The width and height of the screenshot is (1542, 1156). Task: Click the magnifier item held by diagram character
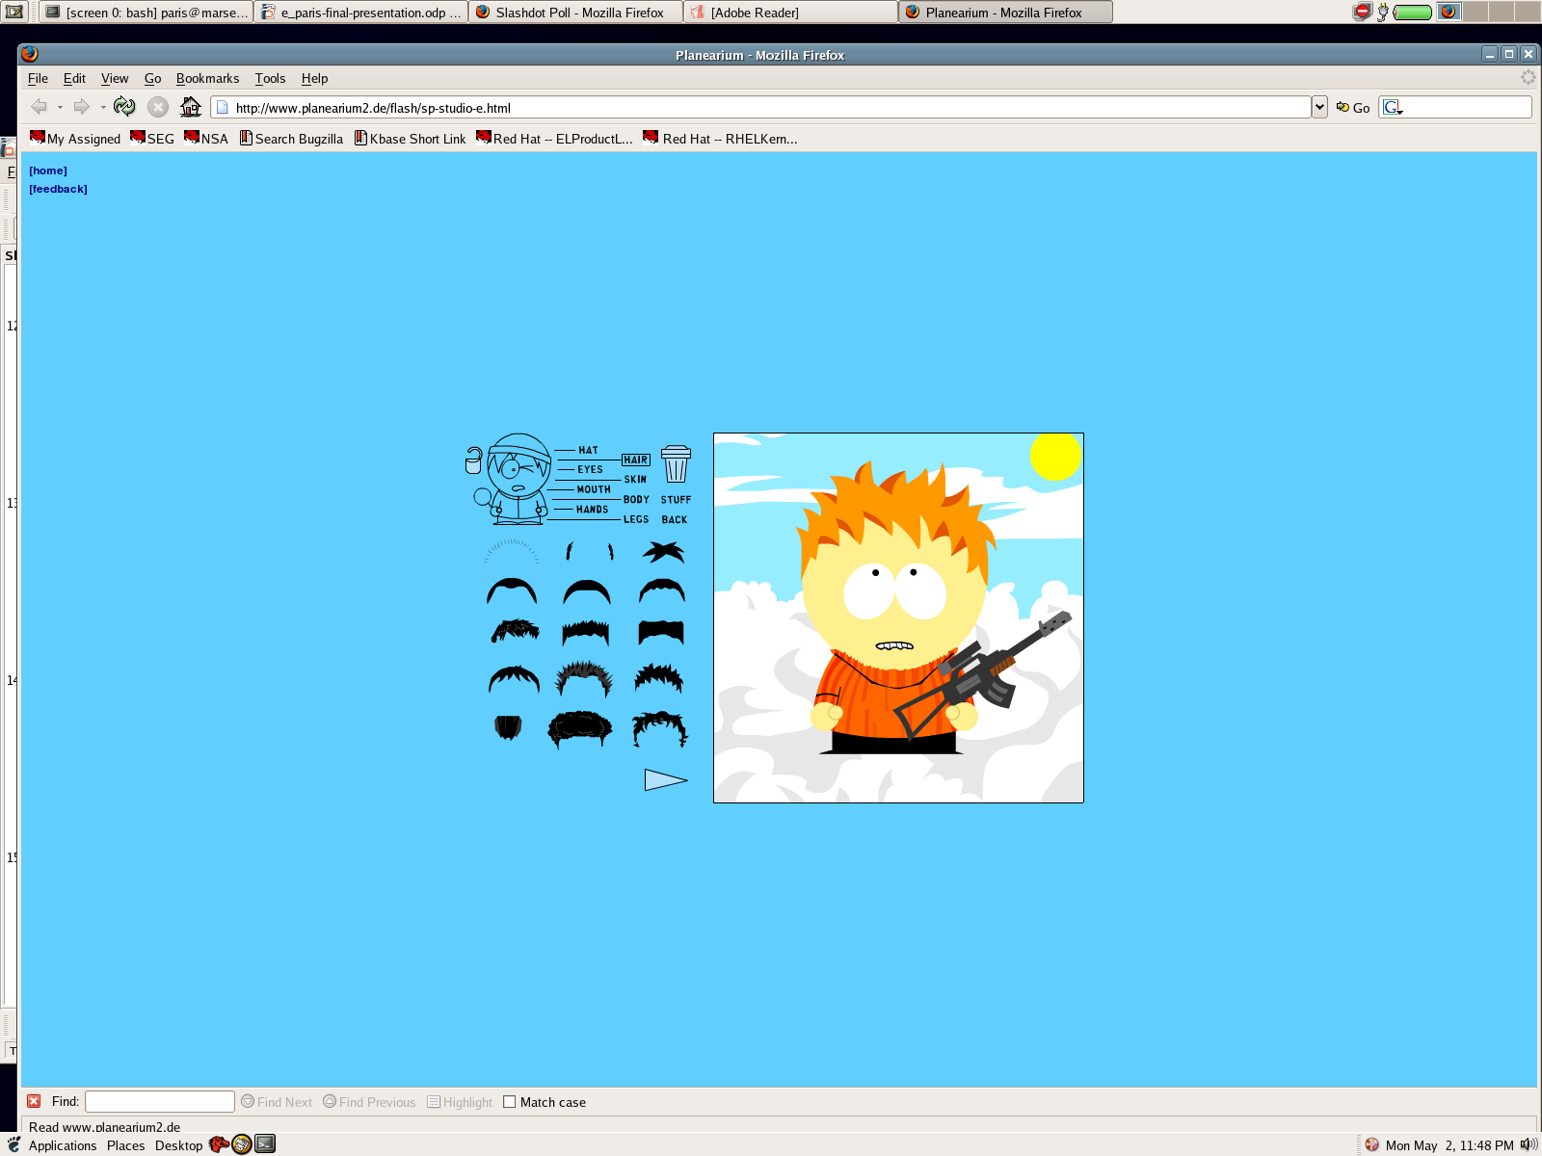pos(483,498)
